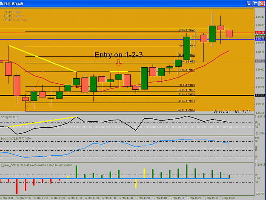
Task: Click the 211.4625 value on CCI scale
Action: pos(260,117)
